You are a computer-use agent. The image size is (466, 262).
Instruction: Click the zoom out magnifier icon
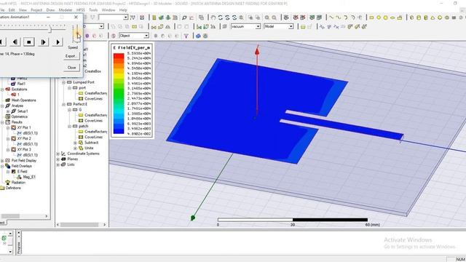coord(275,17)
